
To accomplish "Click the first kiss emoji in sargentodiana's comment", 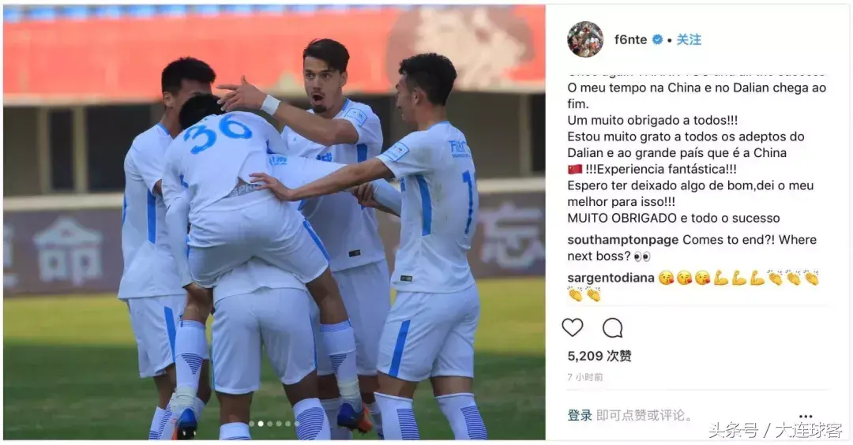I will 666,279.
